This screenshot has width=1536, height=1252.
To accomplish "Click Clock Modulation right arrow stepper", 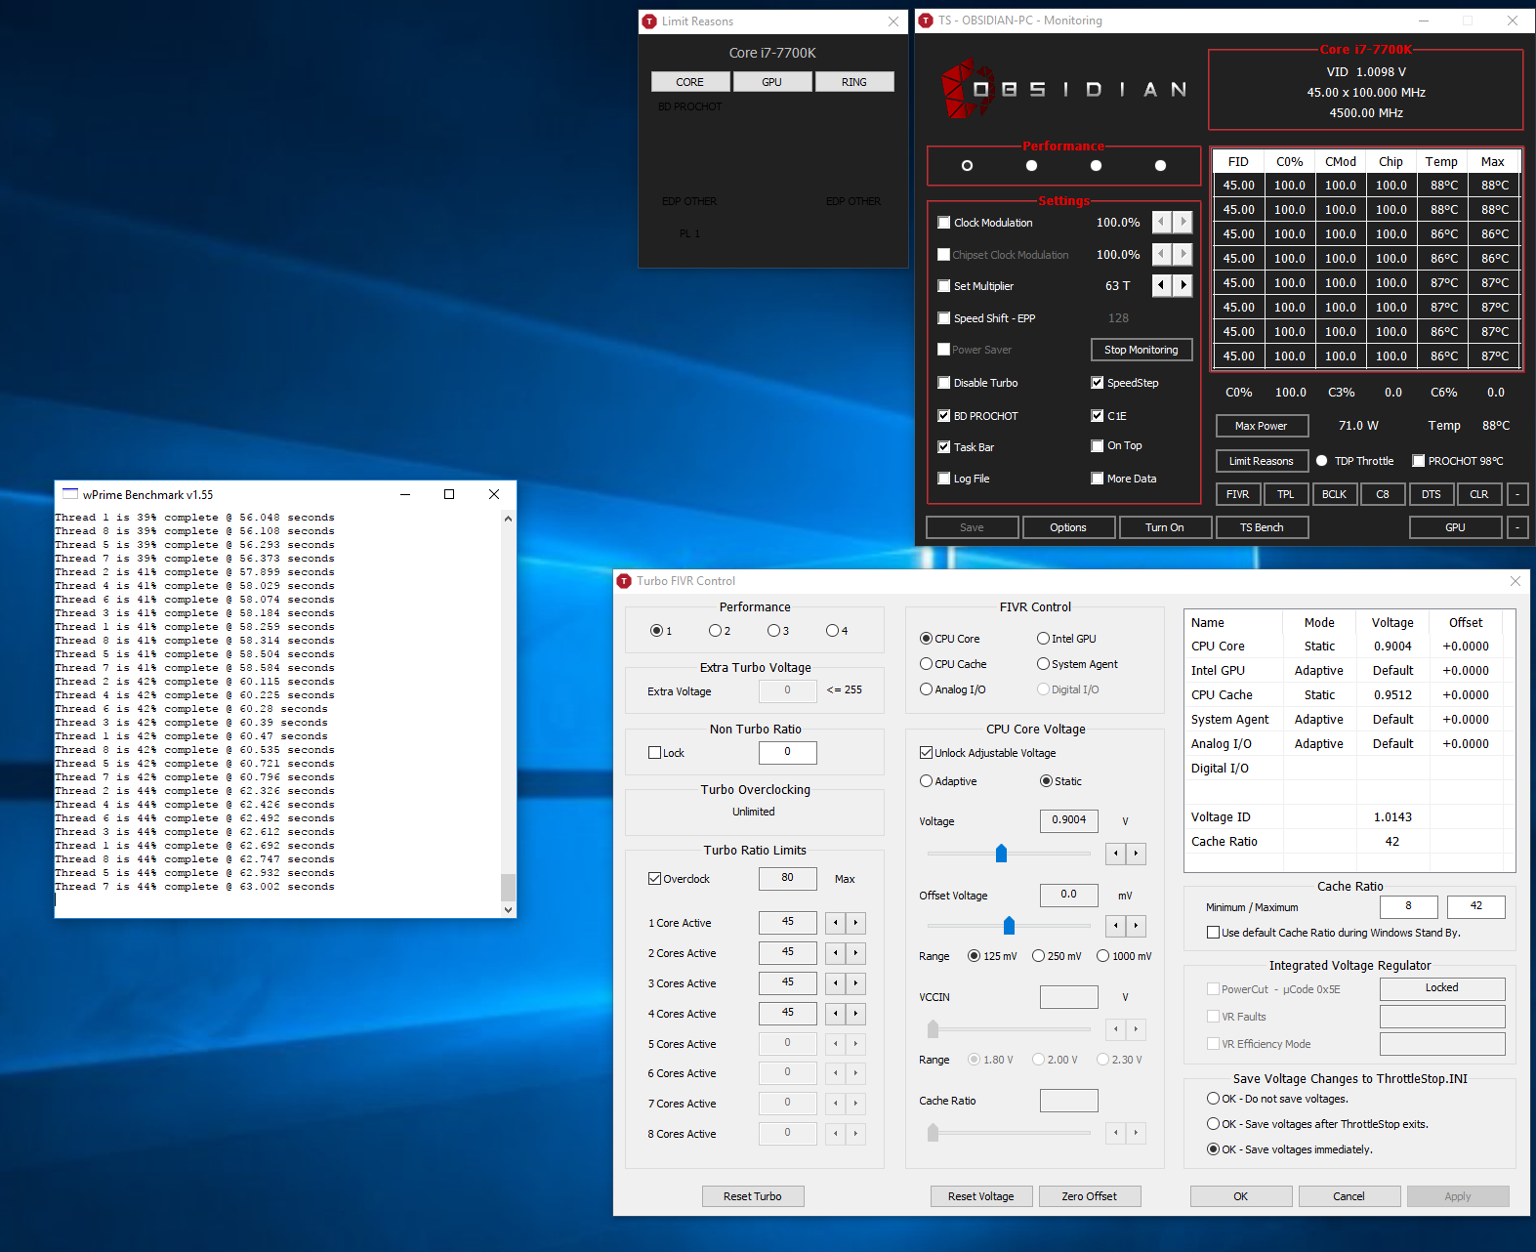I will coord(1183,223).
